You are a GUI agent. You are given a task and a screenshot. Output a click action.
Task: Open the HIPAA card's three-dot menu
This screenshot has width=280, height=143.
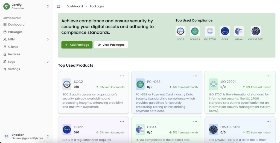pos(195,122)
